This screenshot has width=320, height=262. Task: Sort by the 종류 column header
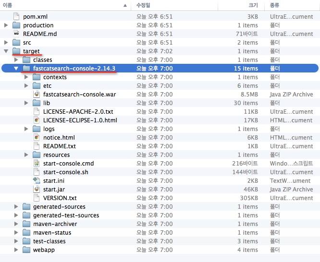[292, 5]
